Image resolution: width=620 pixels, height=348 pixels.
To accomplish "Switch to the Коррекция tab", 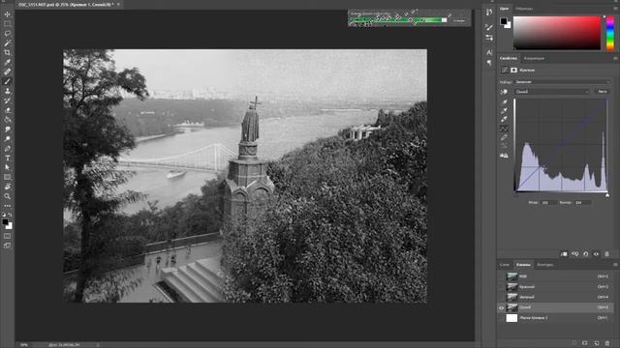I will [x=534, y=58].
